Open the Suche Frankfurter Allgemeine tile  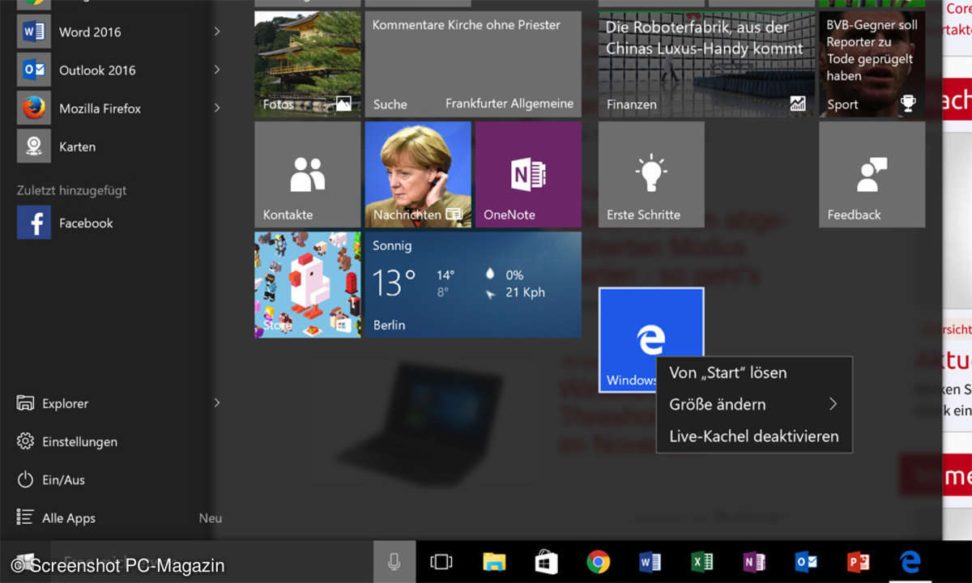pyautogui.click(x=473, y=64)
